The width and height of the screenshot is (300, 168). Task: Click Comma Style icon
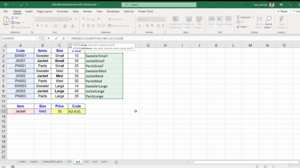pos(152,26)
